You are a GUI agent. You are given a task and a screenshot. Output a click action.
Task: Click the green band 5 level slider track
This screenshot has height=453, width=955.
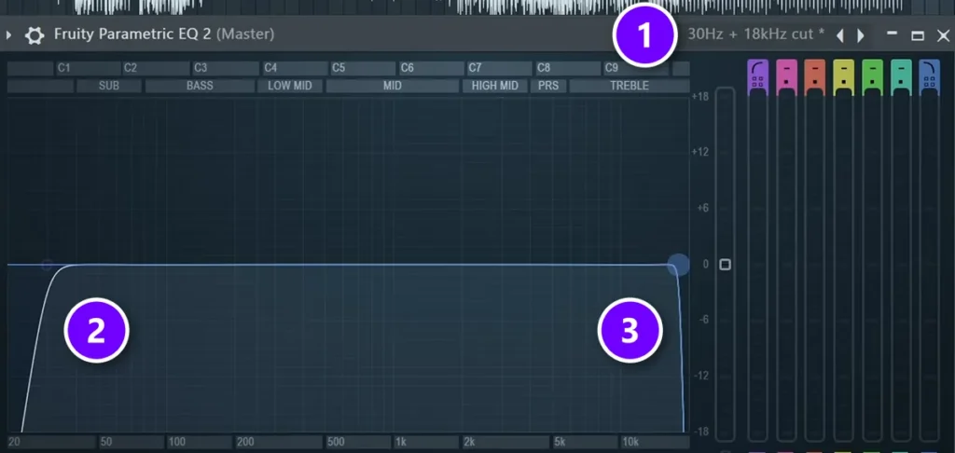[872, 265]
